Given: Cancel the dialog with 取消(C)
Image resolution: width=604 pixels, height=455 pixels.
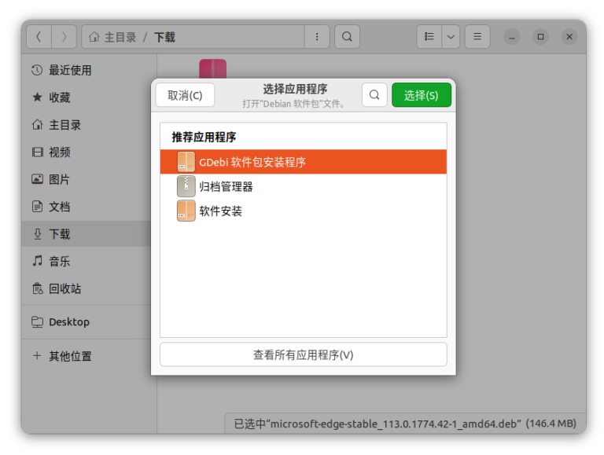Looking at the screenshot, I should 185,95.
